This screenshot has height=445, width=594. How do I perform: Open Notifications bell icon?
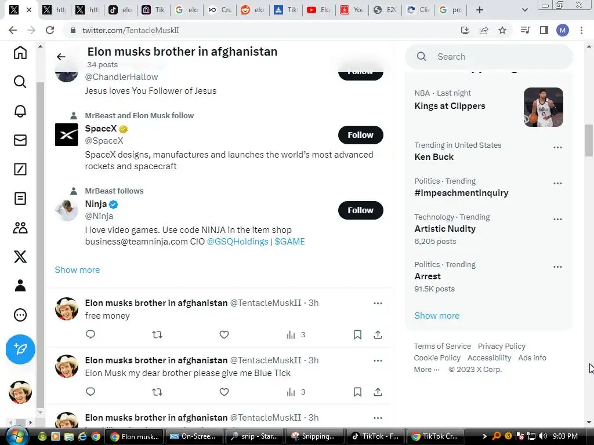(20, 111)
